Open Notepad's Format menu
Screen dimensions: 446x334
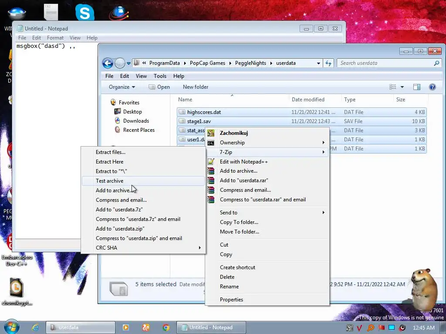[55, 37]
